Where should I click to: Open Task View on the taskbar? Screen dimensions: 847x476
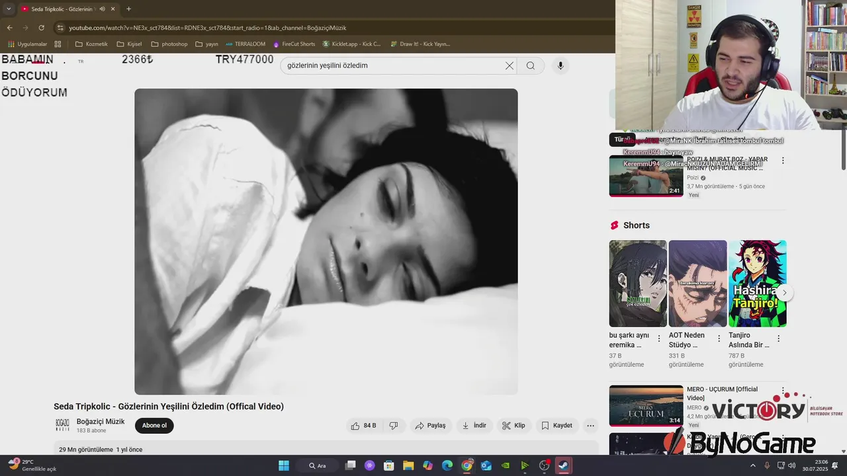coord(351,465)
